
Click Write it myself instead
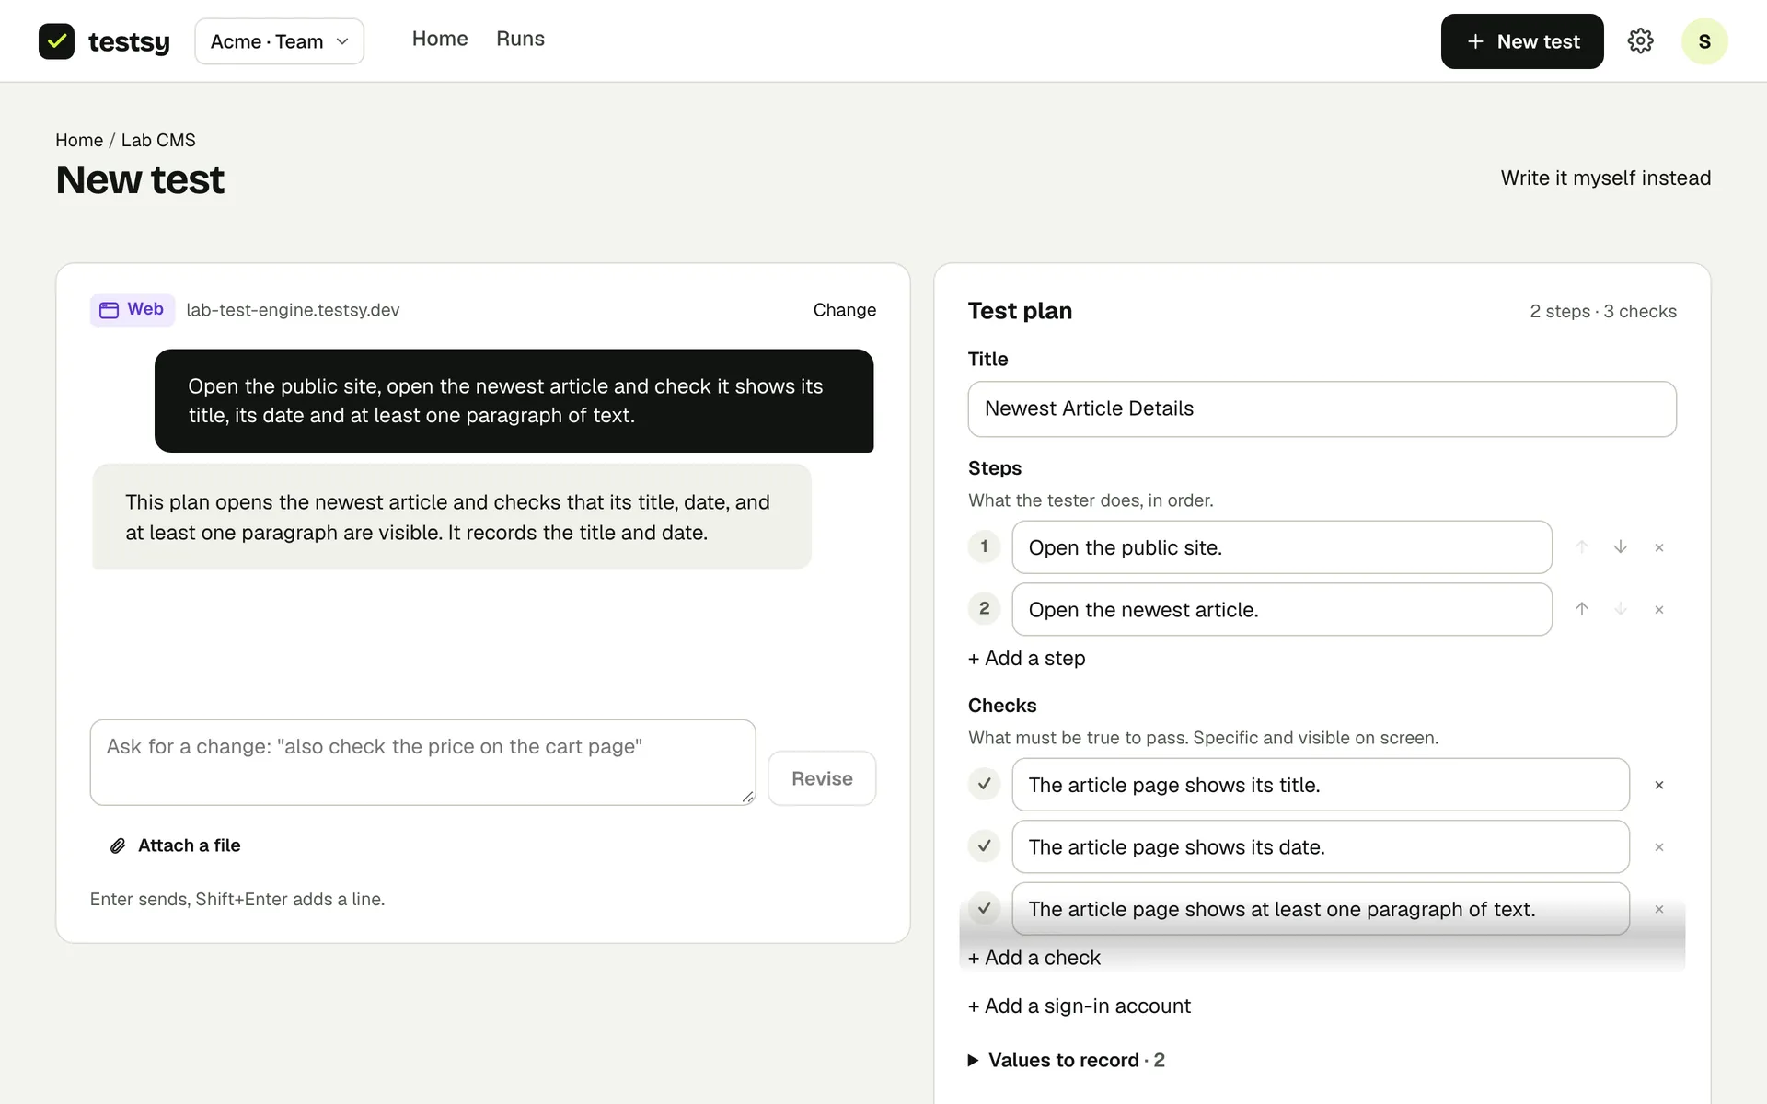point(1606,178)
